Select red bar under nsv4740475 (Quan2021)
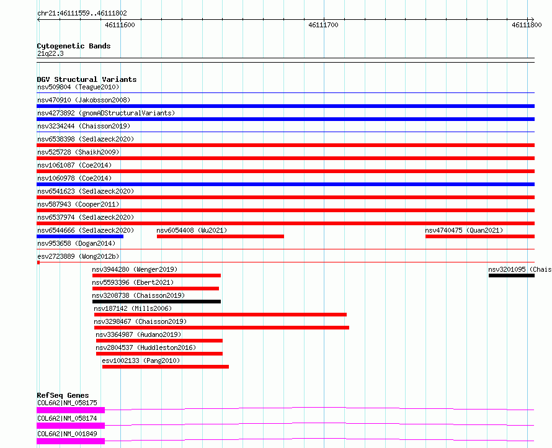The height and width of the screenshot is (448, 552). [480, 236]
